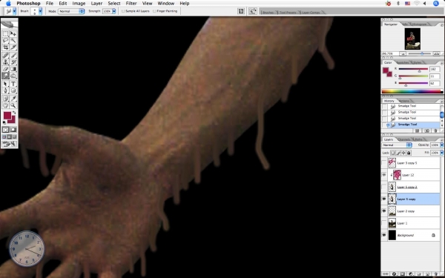The height and width of the screenshot is (278, 445).
Task: Click the foreground color swatch in toolbox
Action: tap(7, 116)
